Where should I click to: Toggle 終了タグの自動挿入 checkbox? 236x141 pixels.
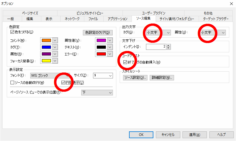[x=125, y=62]
